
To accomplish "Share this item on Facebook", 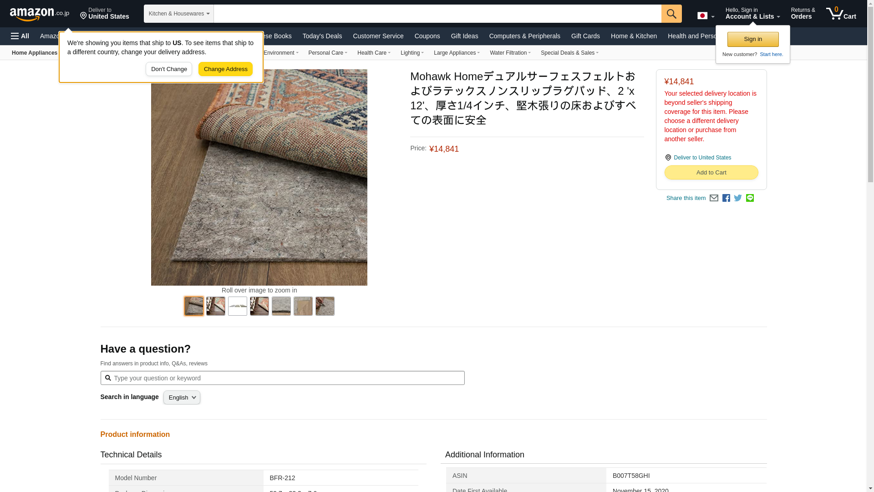I will point(726,198).
